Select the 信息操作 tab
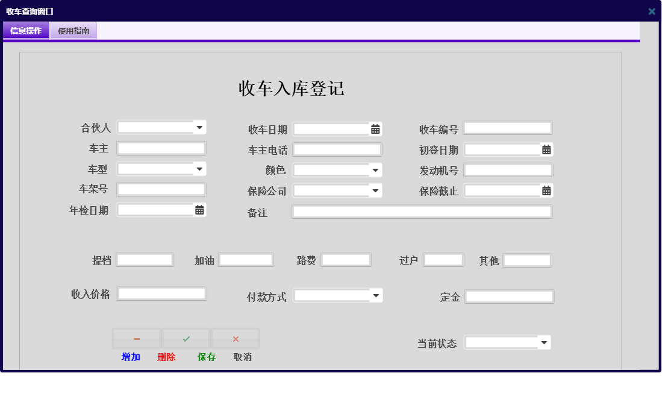 pyautogui.click(x=25, y=30)
